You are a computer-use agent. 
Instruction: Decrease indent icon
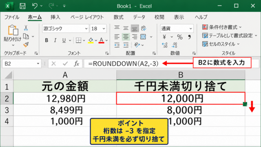117,45
